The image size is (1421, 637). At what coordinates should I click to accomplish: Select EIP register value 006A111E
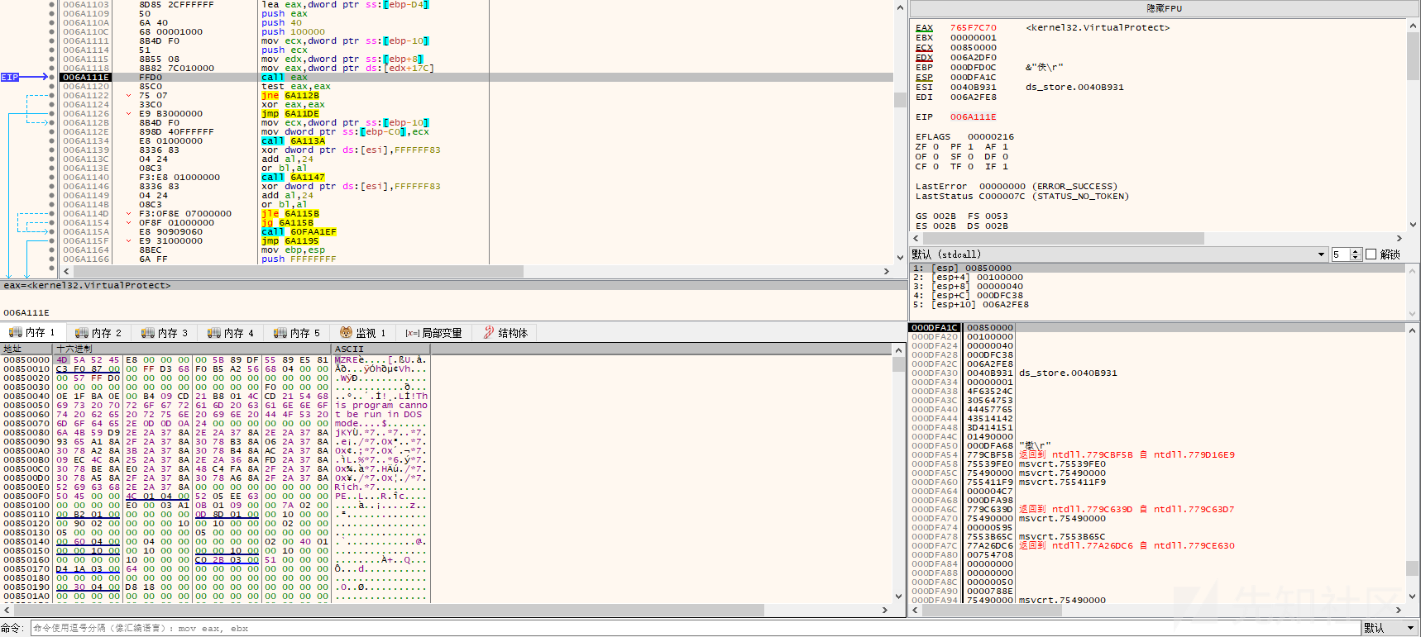pyautogui.click(x=973, y=116)
